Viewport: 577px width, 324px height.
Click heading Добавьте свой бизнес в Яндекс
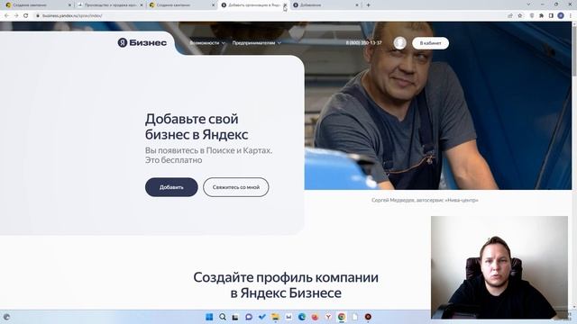pyautogui.click(x=197, y=127)
